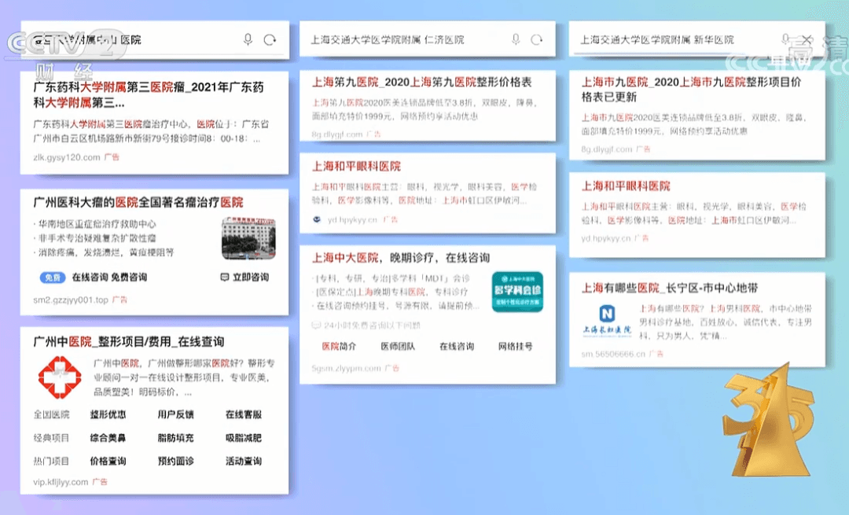Click chat icon beside 立即咨询
The height and width of the screenshot is (515, 849).
point(224,278)
